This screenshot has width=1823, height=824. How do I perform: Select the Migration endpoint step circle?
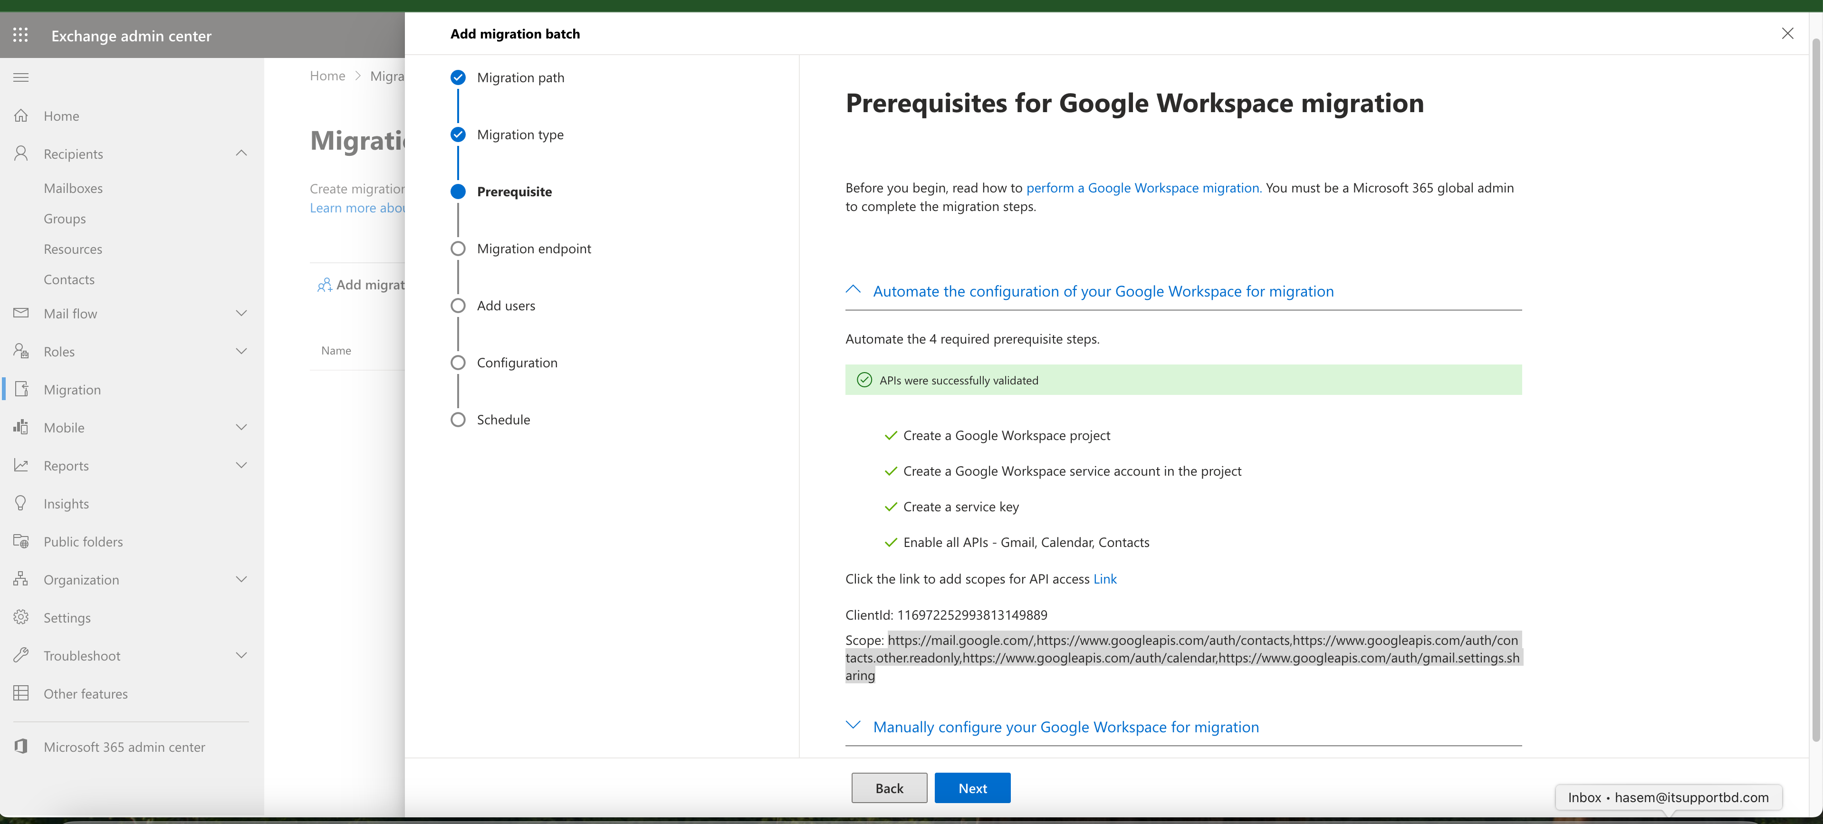(x=458, y=249)
